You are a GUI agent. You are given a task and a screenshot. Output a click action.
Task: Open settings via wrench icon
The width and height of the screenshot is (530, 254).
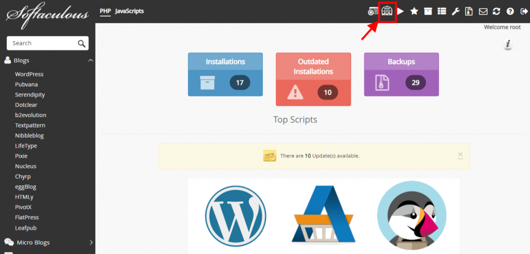(455, 11)
